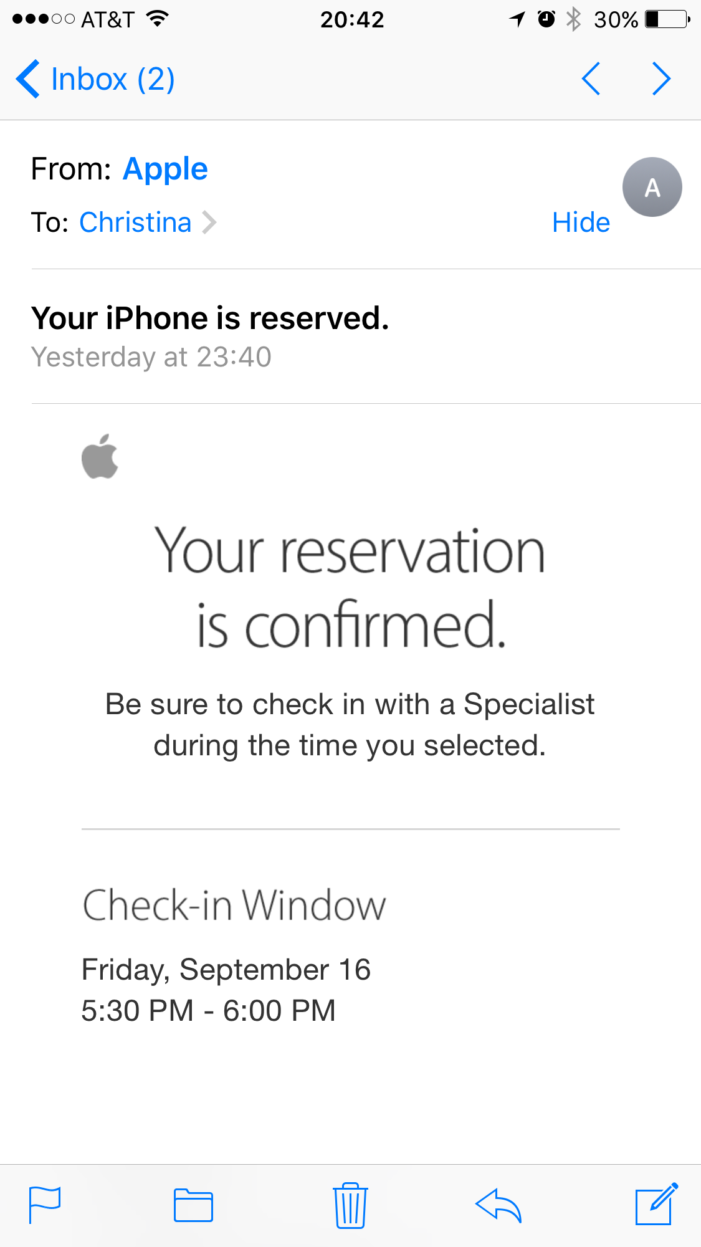
Task: Compose new message with pencil icon
Action: (656, 1204)
